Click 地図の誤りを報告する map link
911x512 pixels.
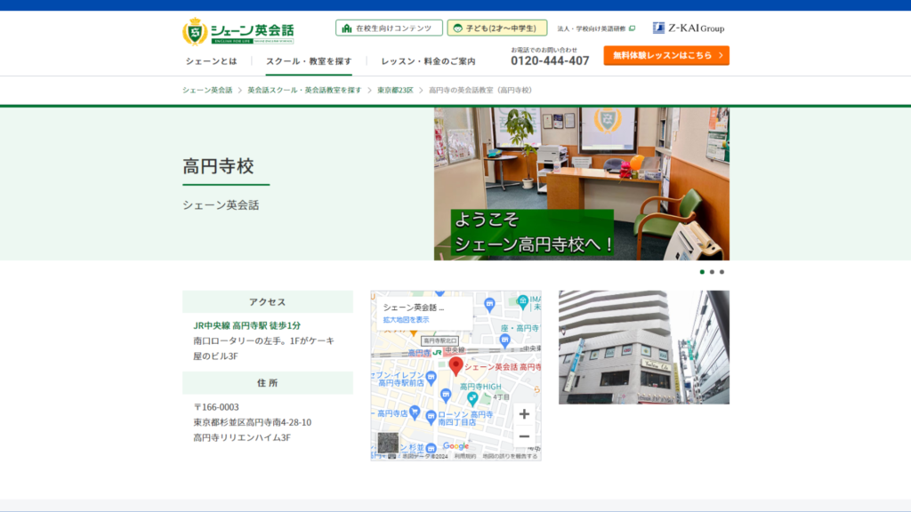[510, 456]
